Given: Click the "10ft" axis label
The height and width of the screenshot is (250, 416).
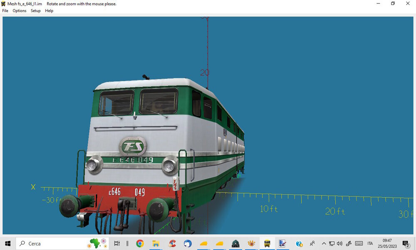Looking at the screenshot, I should pyautogui.click(x=269, y=209).
